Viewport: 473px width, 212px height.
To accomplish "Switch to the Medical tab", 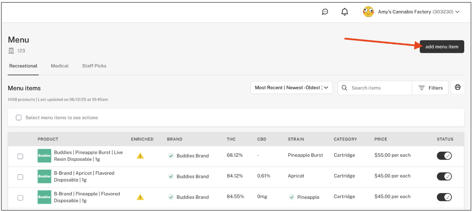I will [60, 66].
